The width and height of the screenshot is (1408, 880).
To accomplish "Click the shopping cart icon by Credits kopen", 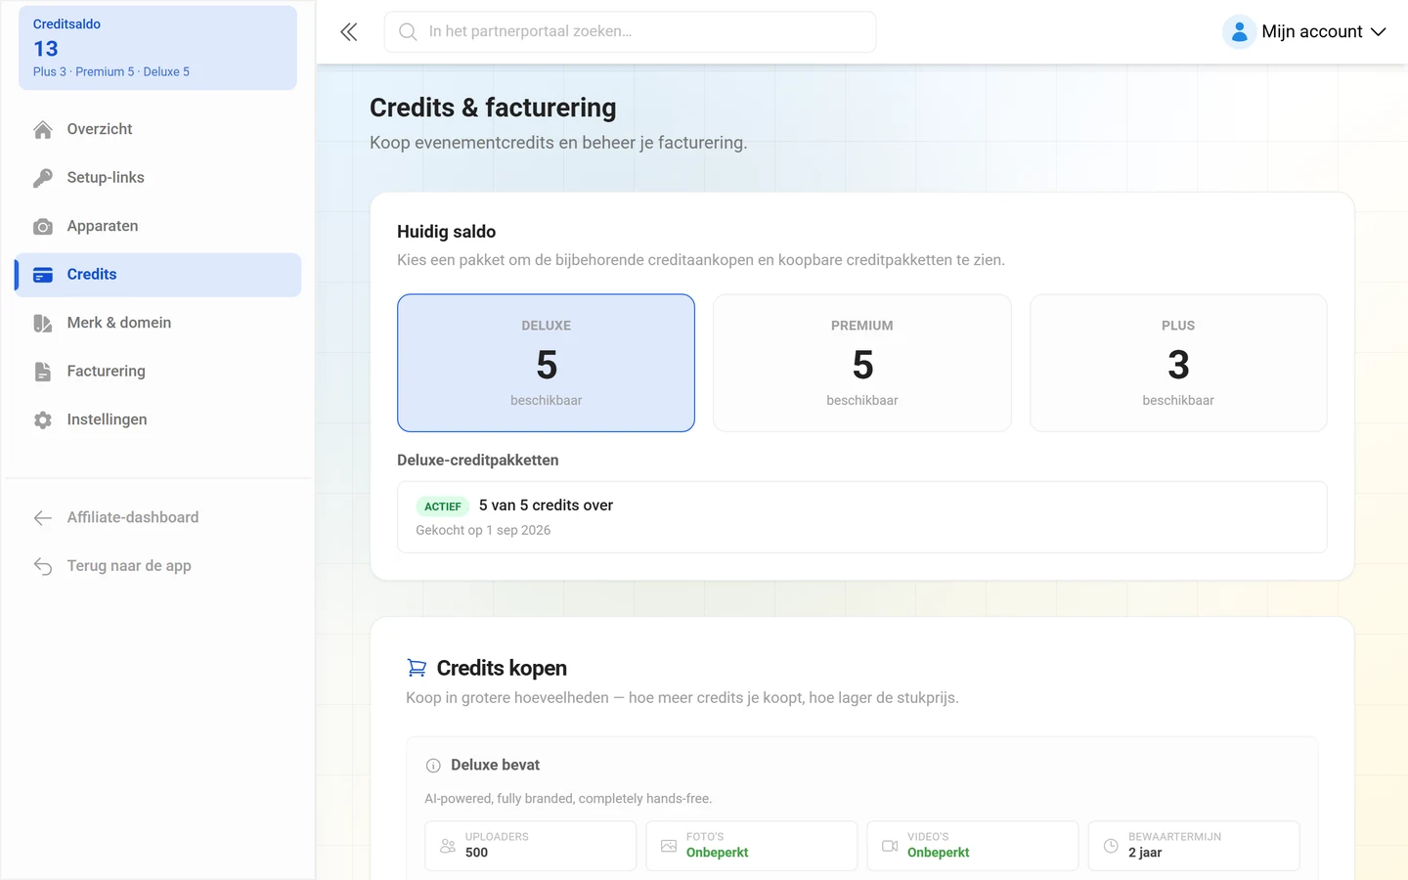I will coord(417,668).
